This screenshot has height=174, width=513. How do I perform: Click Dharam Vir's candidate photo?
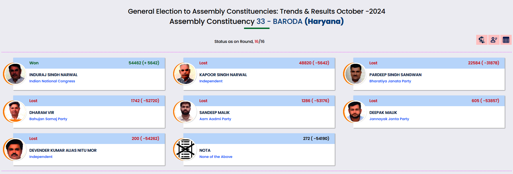point(15,112)
